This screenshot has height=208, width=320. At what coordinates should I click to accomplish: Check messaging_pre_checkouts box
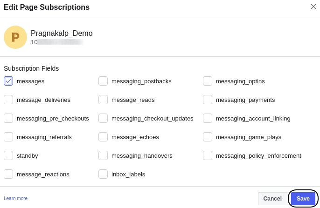pyautogui.click(x=8, y=118)
